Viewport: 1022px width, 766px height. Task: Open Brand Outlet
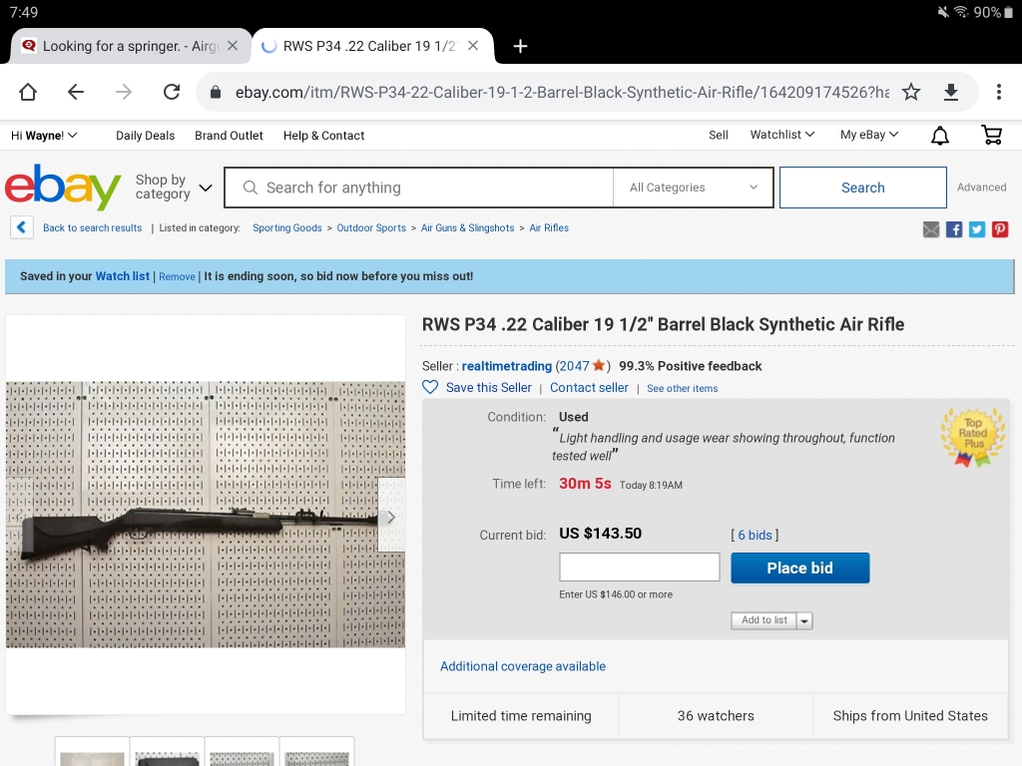[229, 136]
